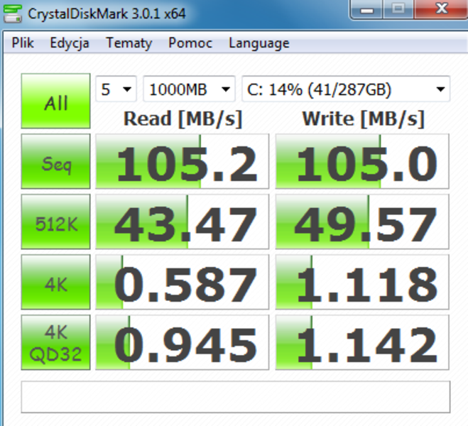The image size is (468, 426).
Task: Click the Seq read result 105.2
Action: (182, 161)
